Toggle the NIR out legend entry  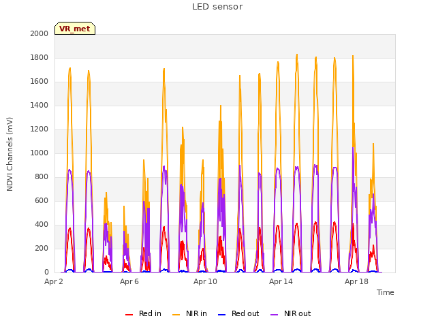click(x=291, y=313)
